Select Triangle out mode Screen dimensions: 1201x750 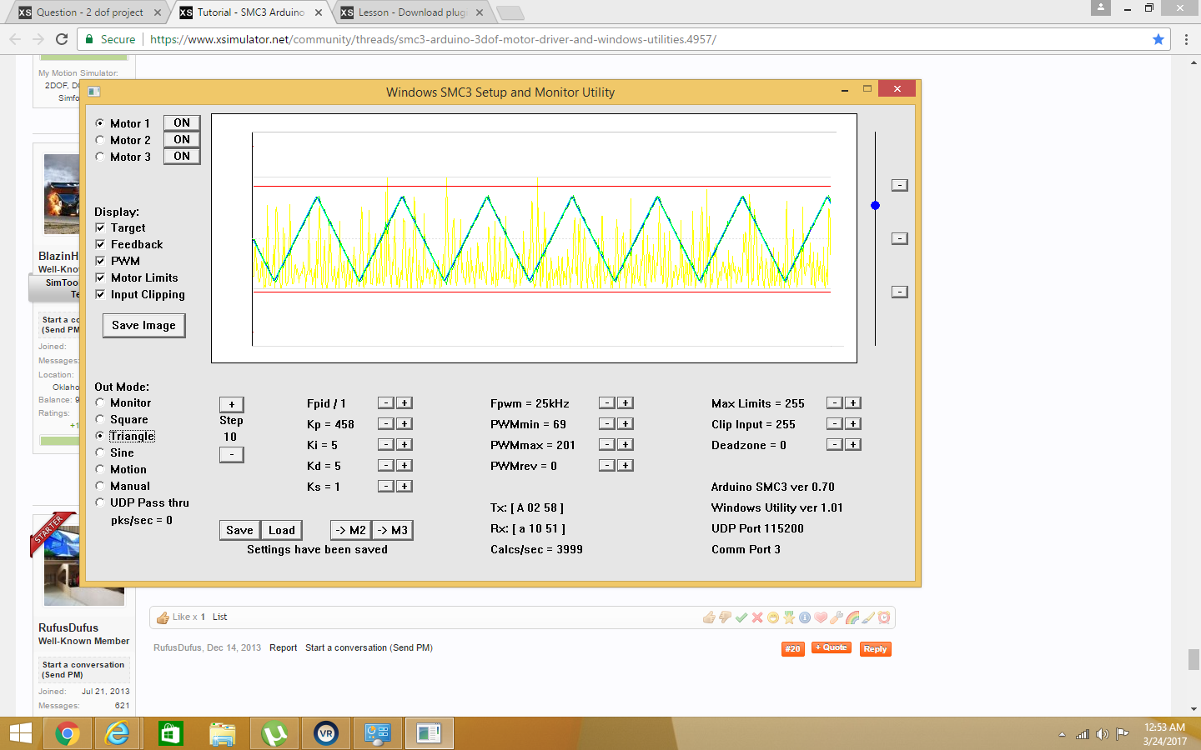click(x=100, y=436)
